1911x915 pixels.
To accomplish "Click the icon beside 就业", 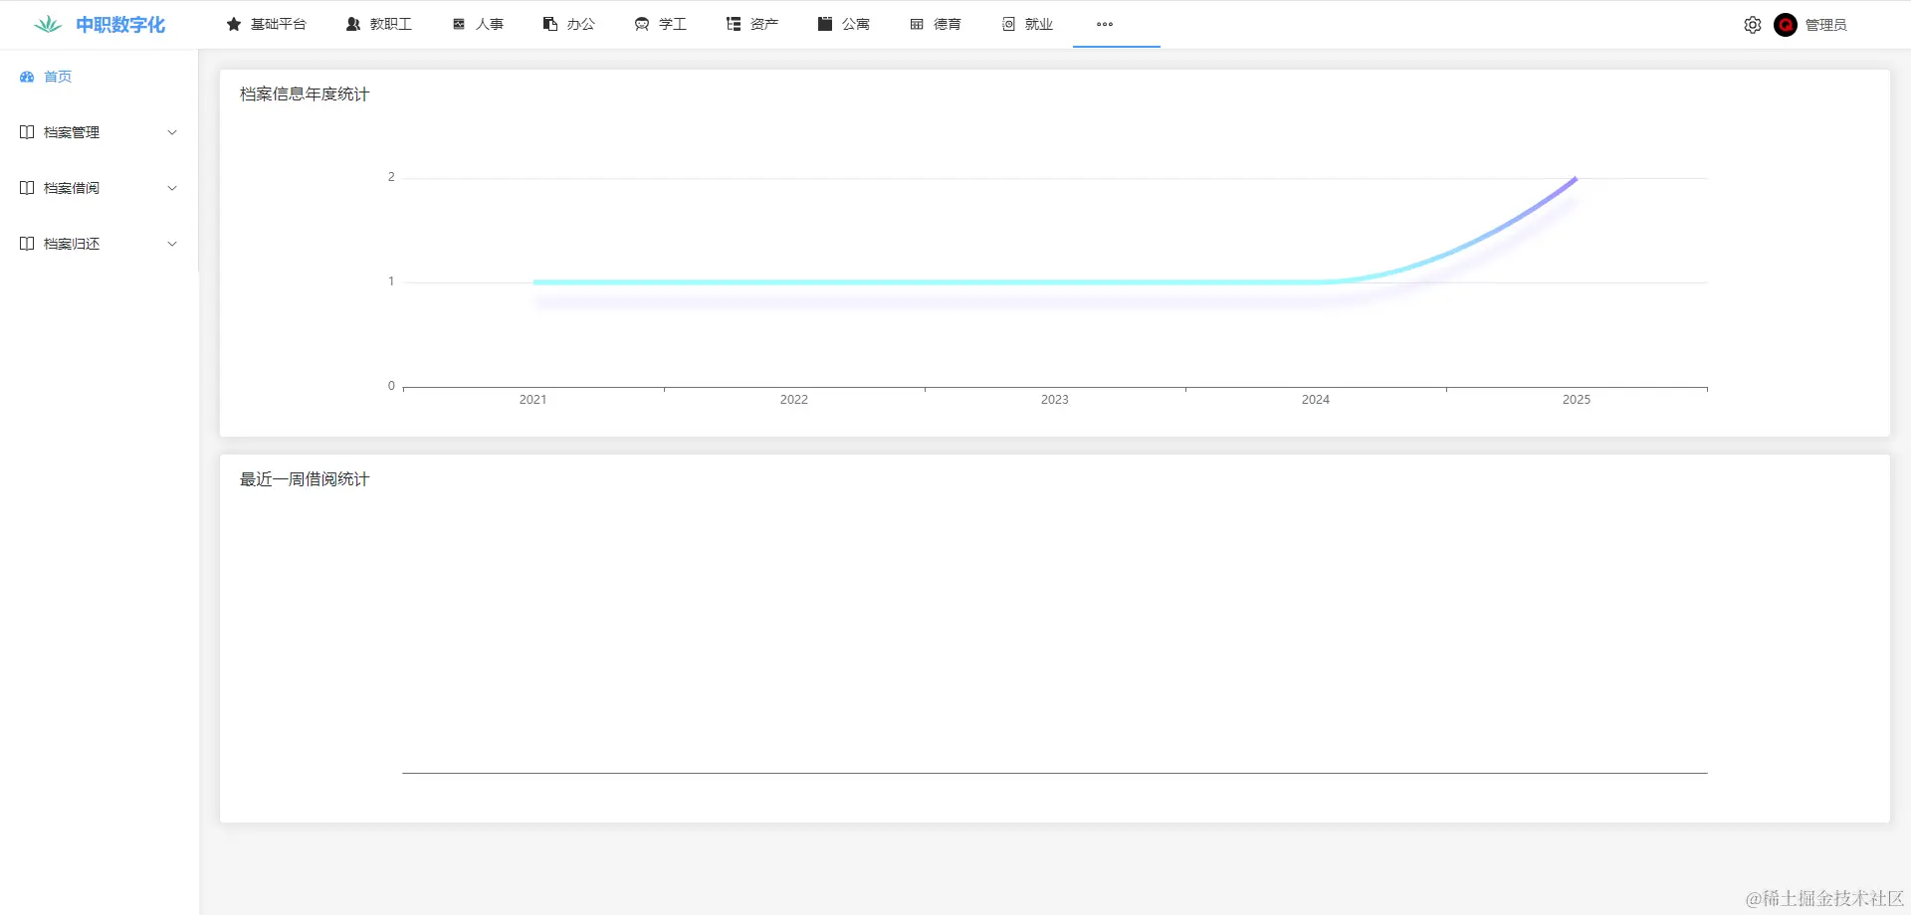I will point(1008,24).
